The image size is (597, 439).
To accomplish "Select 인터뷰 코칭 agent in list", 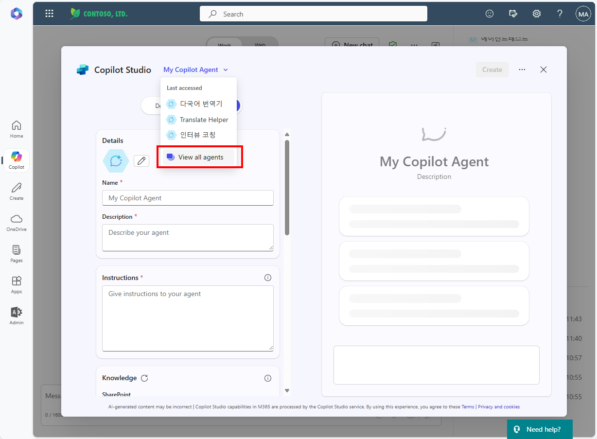I will point(198,135).
